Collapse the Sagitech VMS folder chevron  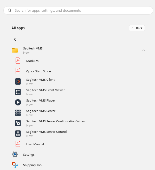click(144, 50)
